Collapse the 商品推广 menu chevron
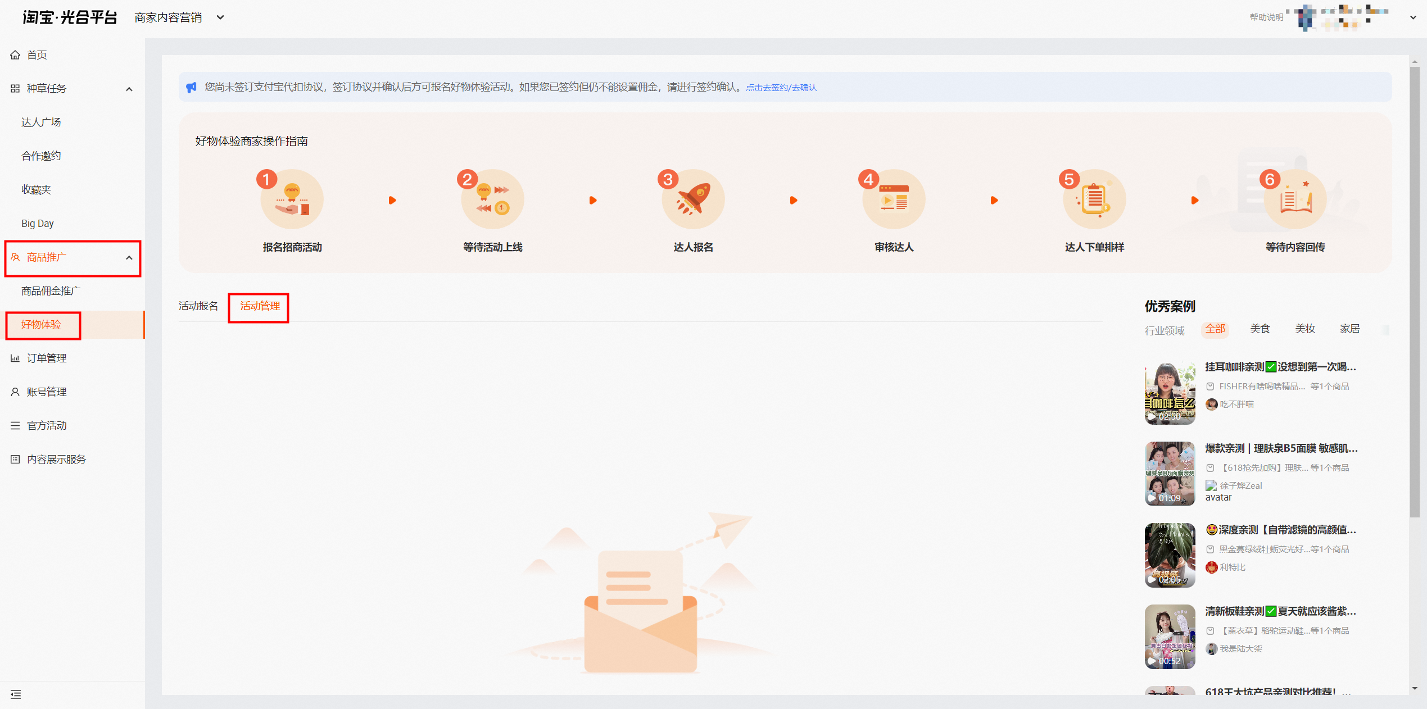Viewport: 1427px width, 709px height. pos(129,257)
